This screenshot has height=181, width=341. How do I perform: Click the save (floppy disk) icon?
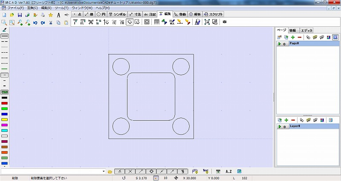coord(20,15)
